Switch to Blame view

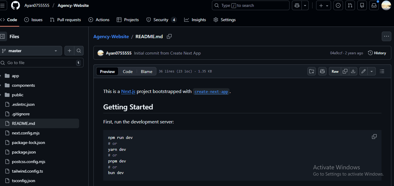point(147,72)
